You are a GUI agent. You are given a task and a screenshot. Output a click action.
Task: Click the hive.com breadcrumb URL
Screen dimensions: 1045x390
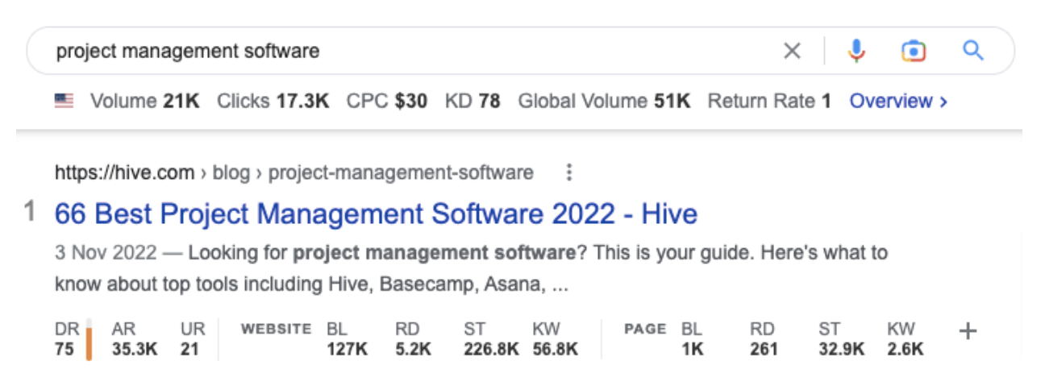[294, 172]
